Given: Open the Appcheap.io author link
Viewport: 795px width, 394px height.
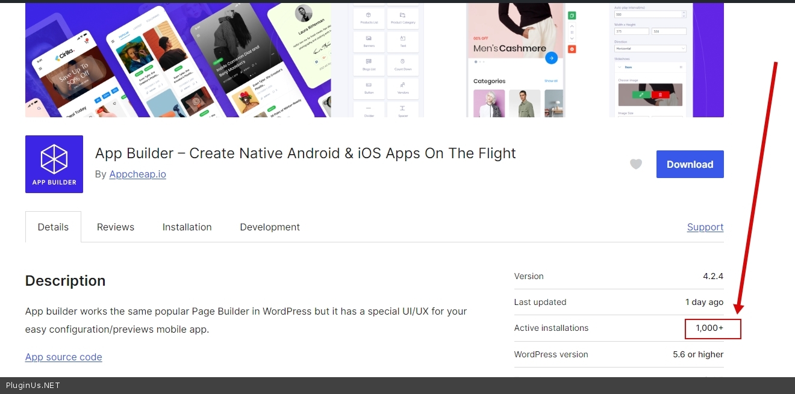Looking at the screenshot, I should pyautogui.click(x=137, y=174).
